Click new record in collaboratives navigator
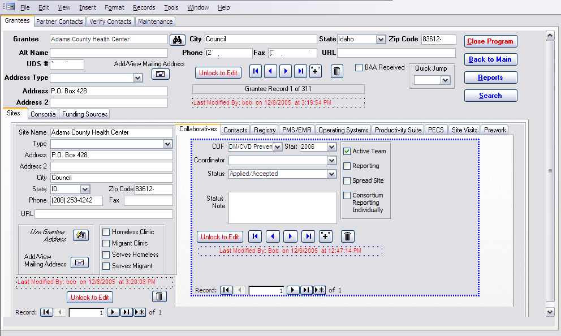Screen dimensions: 561x336 tap(320, 290)
